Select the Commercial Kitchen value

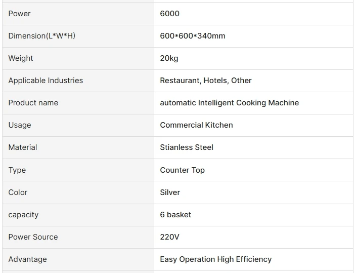pyautogui.click(x=196, y=125)
